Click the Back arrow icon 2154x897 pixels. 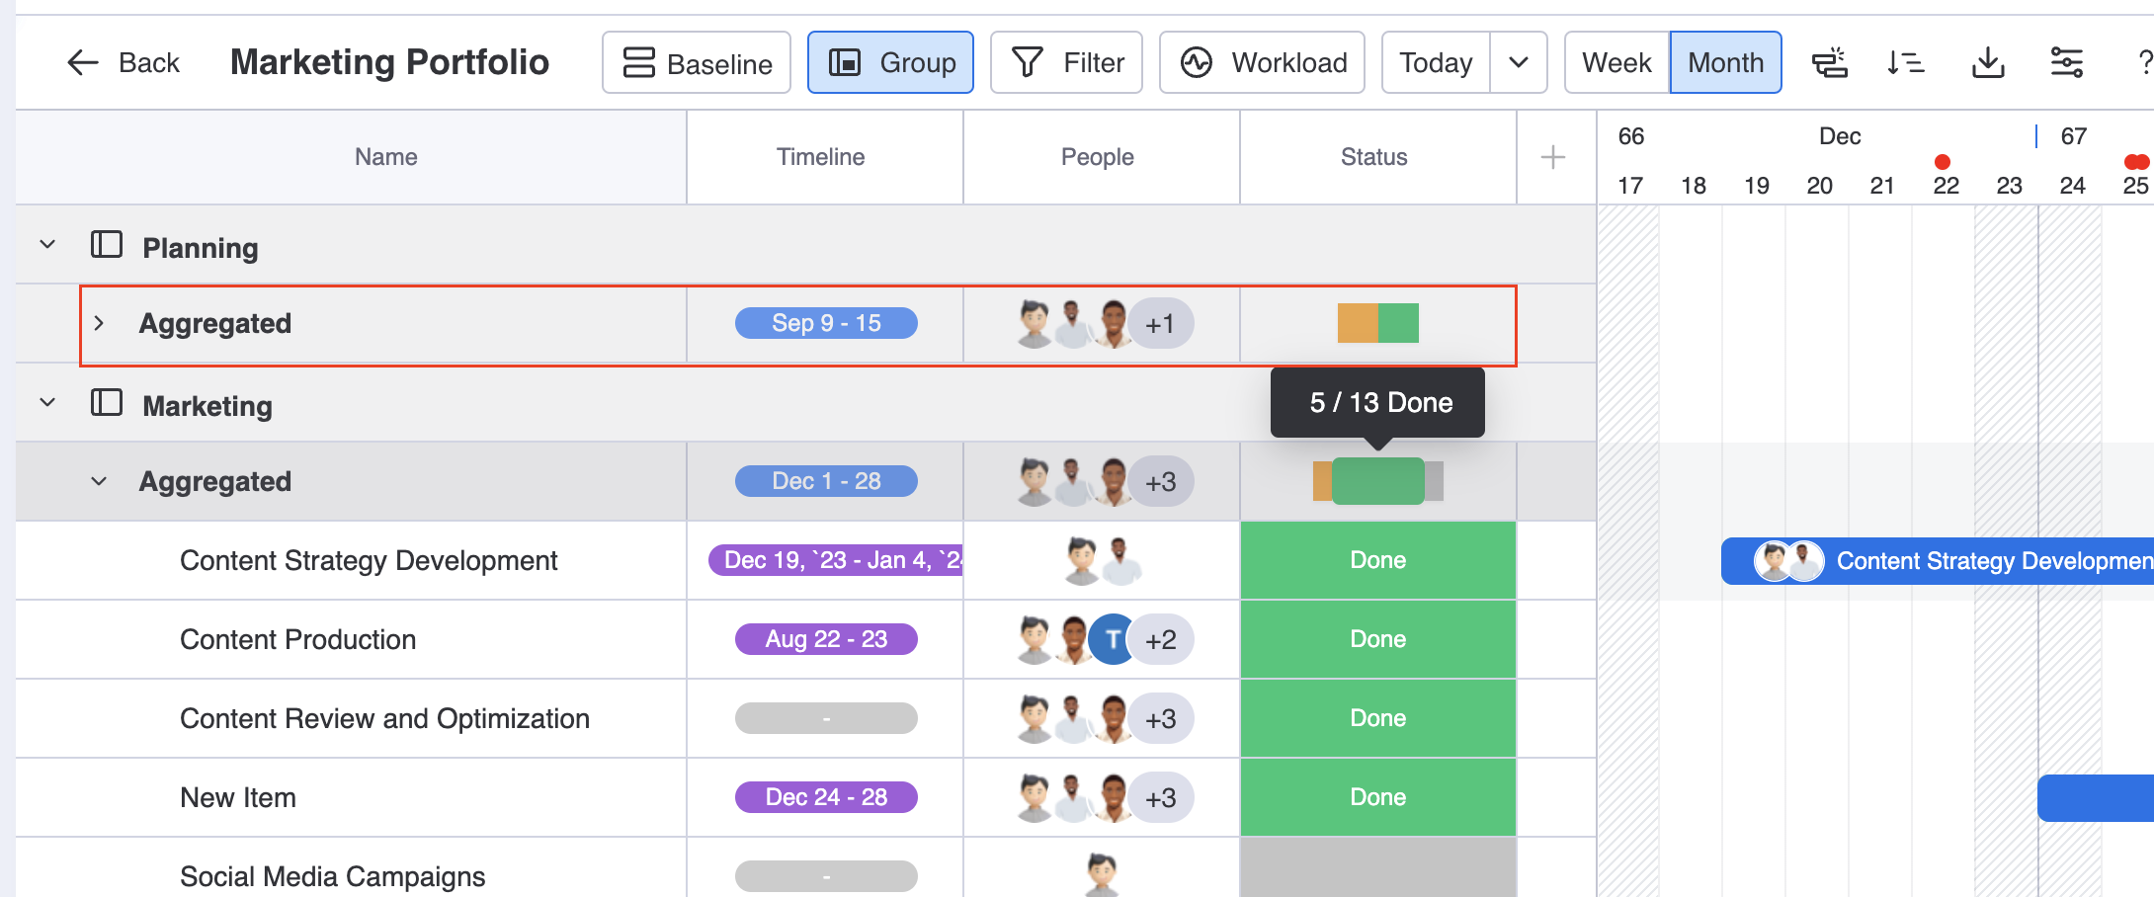(x=83, y=63)
